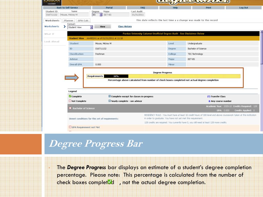
Task: Click the GPA Requirement not Met checkbox
Action: (x=70, y=127)
